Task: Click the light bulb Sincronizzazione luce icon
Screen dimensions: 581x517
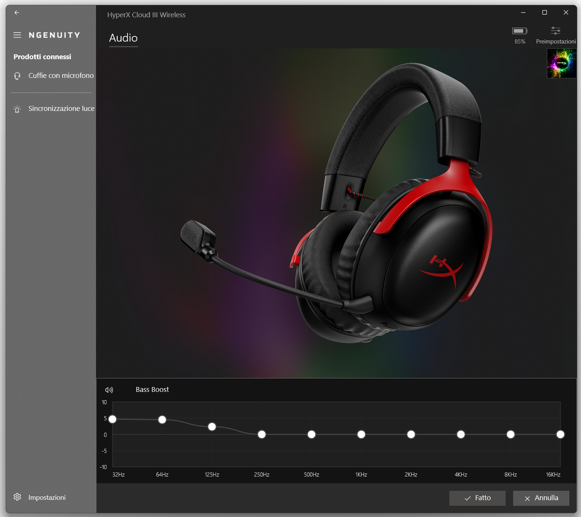Action: (17, 109)
